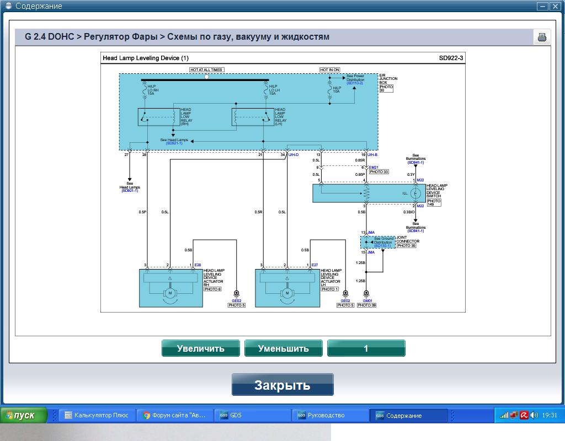Switch to Калькулятор Плюс in the taskbar
The height and width of the screenshot is (441, 565).
(97, 415)
